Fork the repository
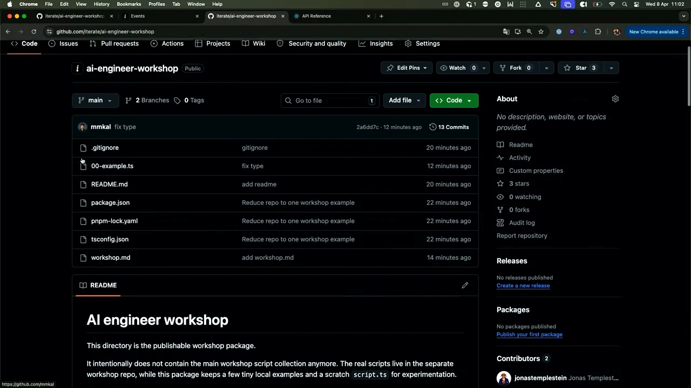The image size is (691, 388). [x=516, y=68]
